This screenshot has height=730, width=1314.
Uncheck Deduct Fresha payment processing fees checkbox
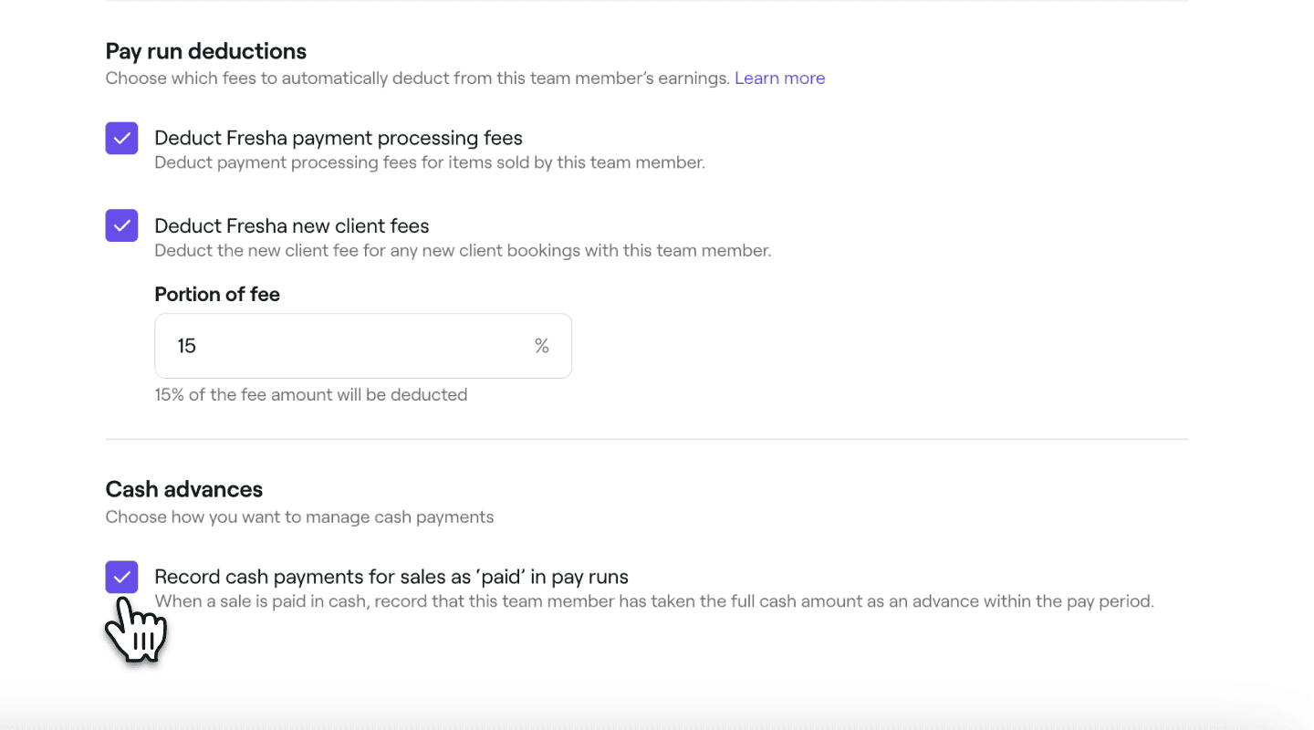(121, 139)
